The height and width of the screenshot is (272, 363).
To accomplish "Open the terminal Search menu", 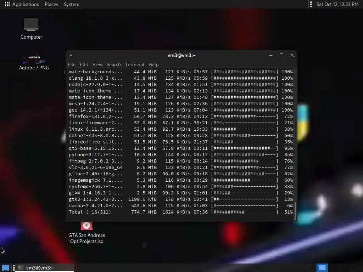I will [x=113, y=64].
